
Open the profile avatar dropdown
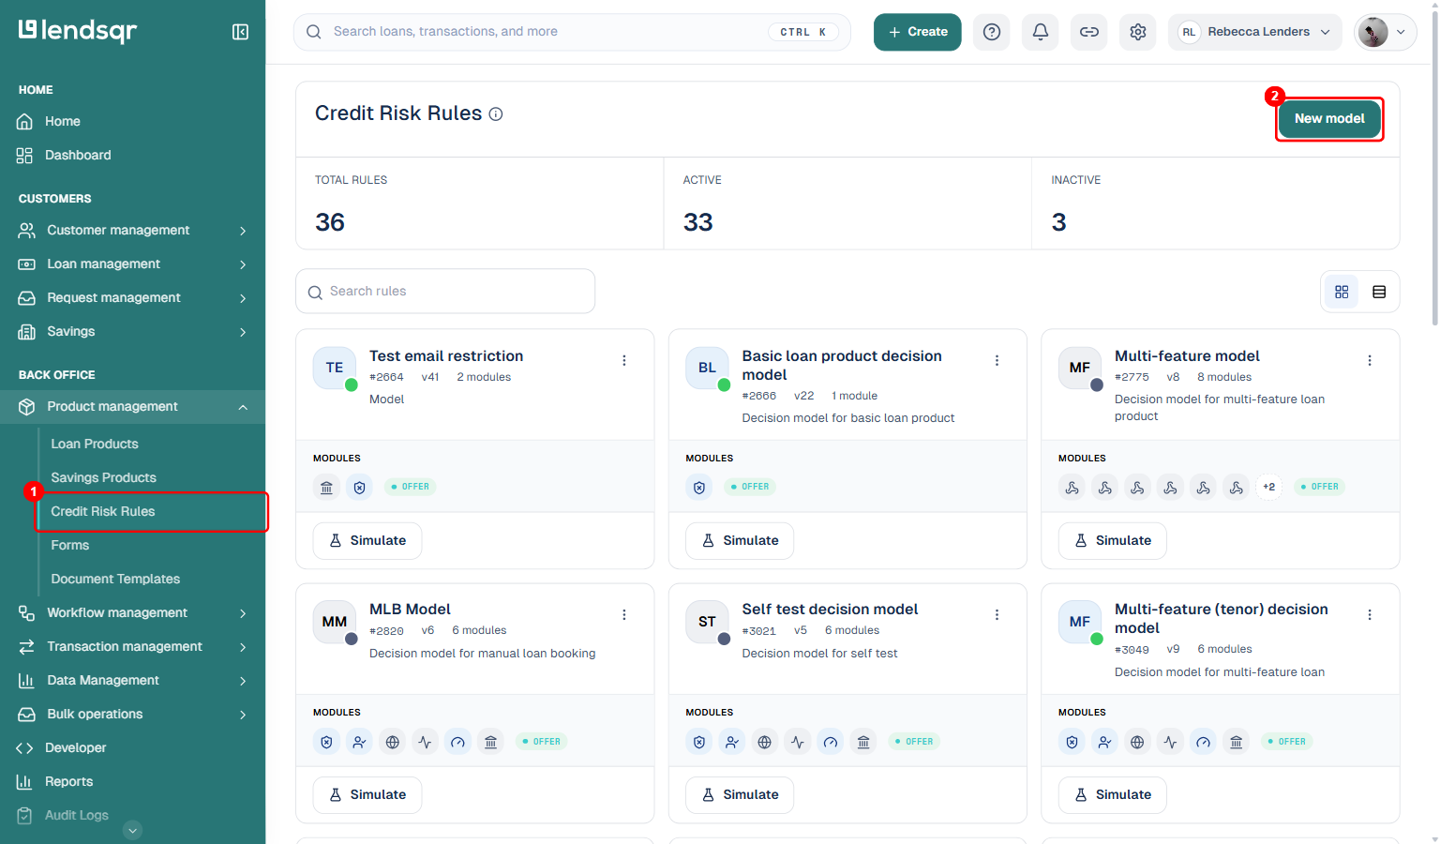[1385, 32]
